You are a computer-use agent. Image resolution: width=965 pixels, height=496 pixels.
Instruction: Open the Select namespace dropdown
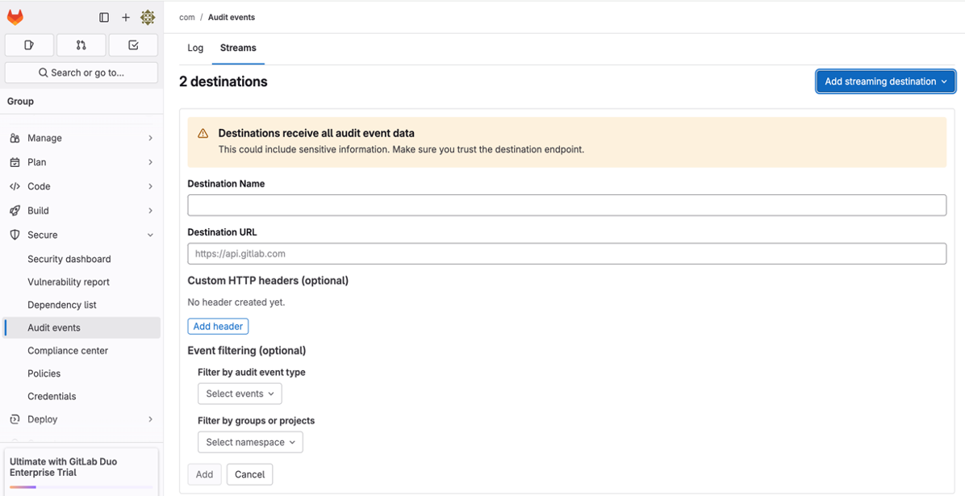click(x=250, y=442)
